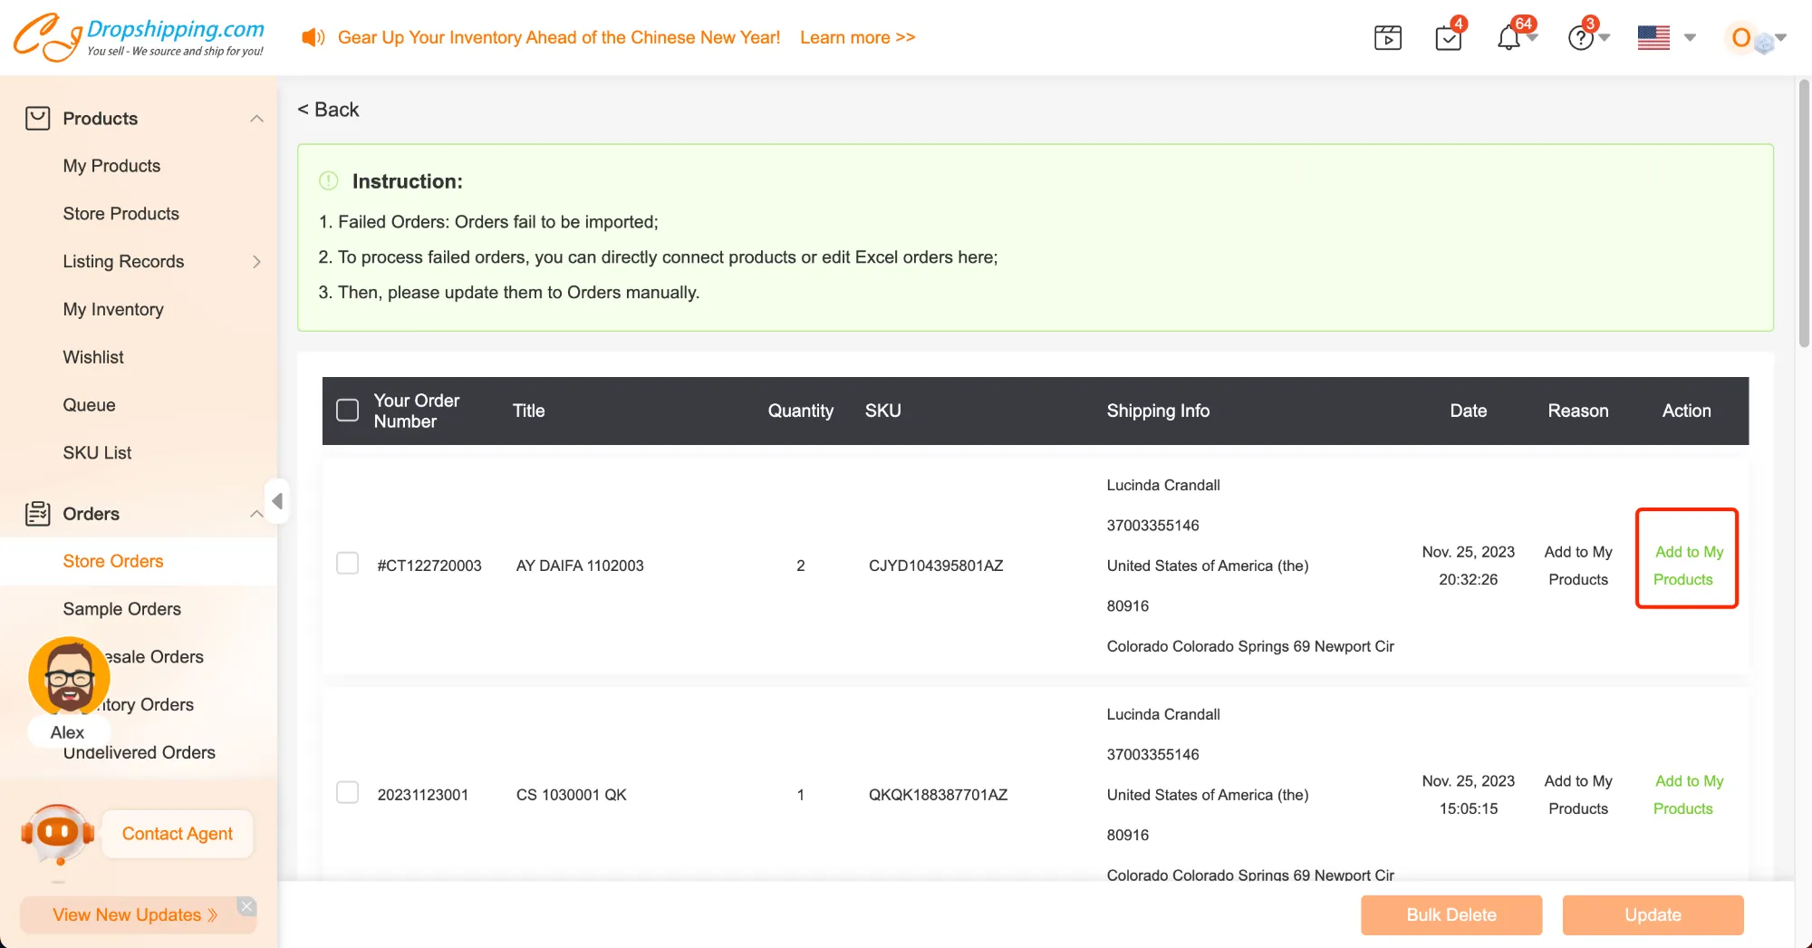Open the task checklist icon with badge
This screenshot has height=948, width=1812.
tap(1448, 38)
